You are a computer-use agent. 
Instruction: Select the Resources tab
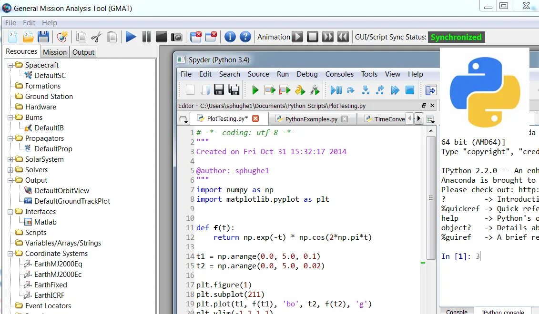click(21, 51)
